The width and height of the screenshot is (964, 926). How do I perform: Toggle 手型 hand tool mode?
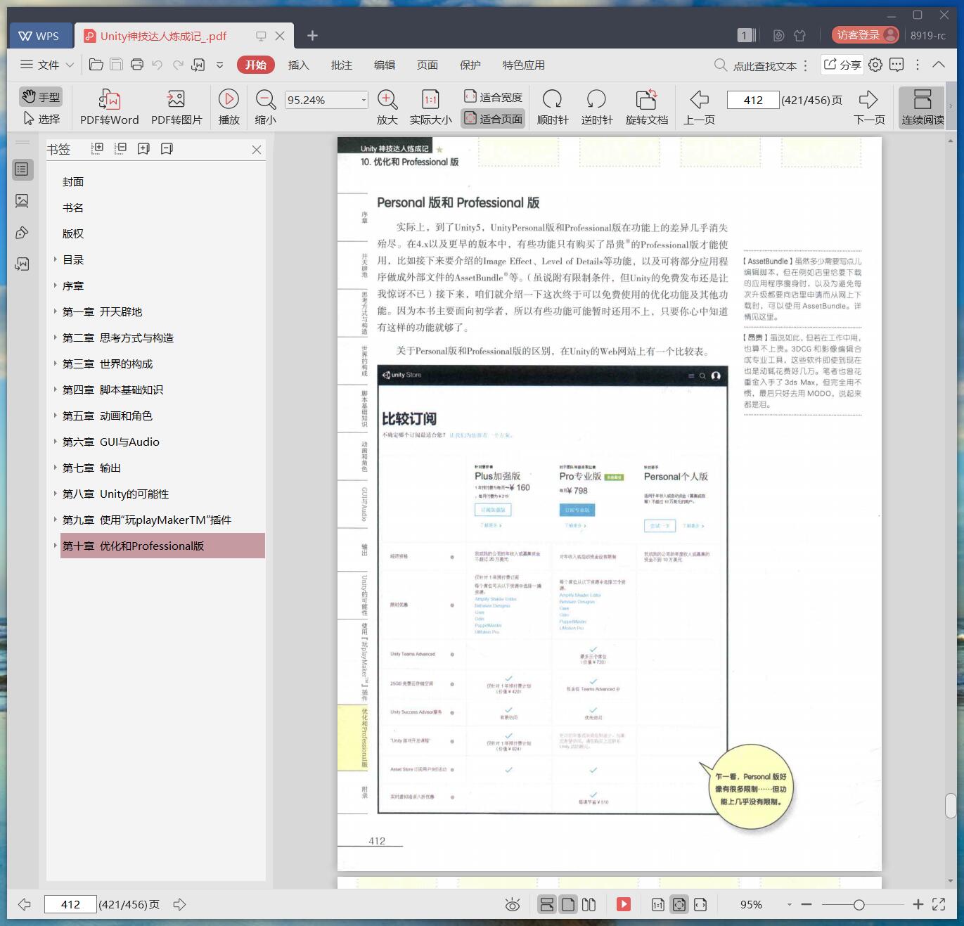click(x=41, y=96)
